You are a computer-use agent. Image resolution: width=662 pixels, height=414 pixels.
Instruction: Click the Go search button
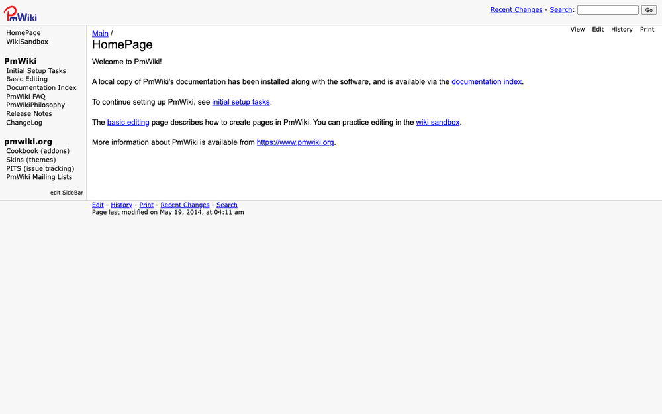(x=649, y=10)
